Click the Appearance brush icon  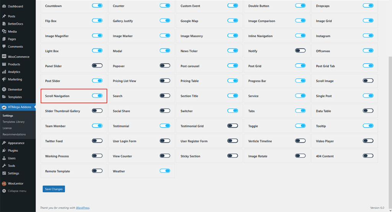click(x=4, y=143)
